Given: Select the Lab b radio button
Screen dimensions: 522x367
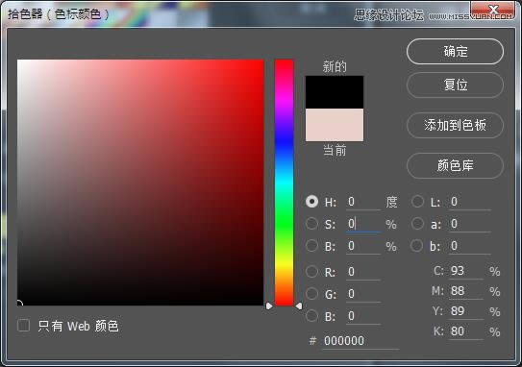Looking at the screenshot, I should pyautogui.click(x=417, y=246).
